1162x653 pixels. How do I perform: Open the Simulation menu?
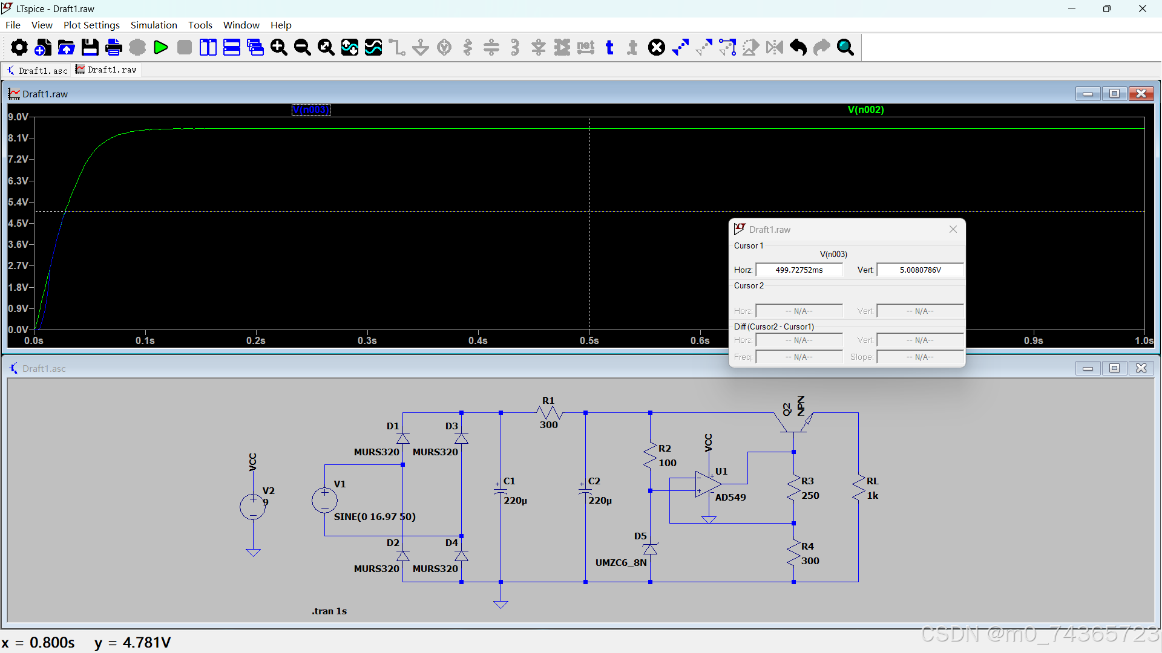(x=154, y=25)
